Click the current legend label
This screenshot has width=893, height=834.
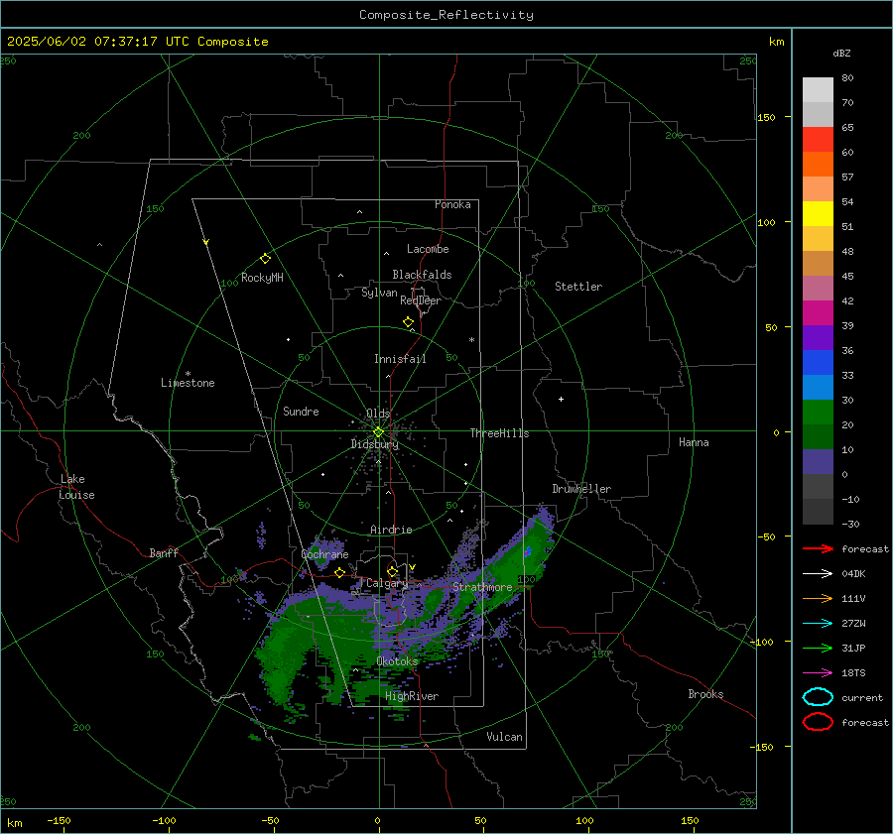(862, 697)
